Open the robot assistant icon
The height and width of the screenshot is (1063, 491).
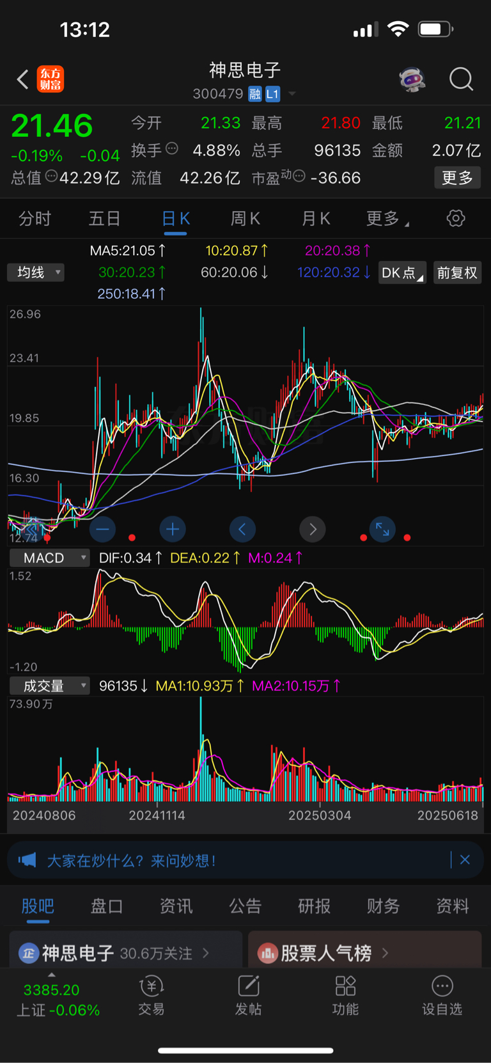(x=412, y=79)
